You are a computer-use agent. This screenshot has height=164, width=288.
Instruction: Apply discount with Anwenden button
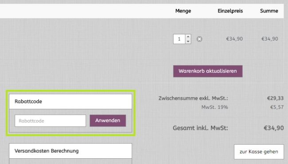pyautogui.click(x=108, y=120)
